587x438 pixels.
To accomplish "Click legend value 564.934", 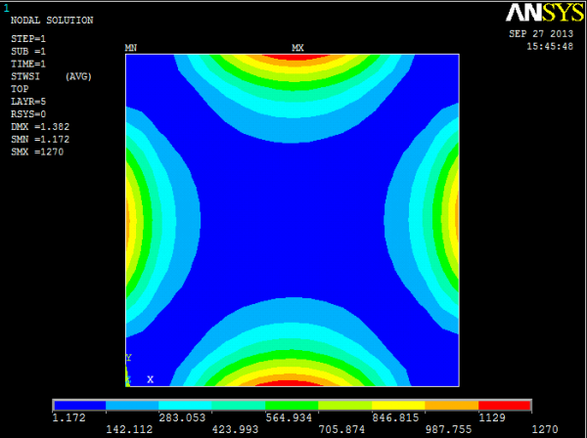I will [289, 417].
